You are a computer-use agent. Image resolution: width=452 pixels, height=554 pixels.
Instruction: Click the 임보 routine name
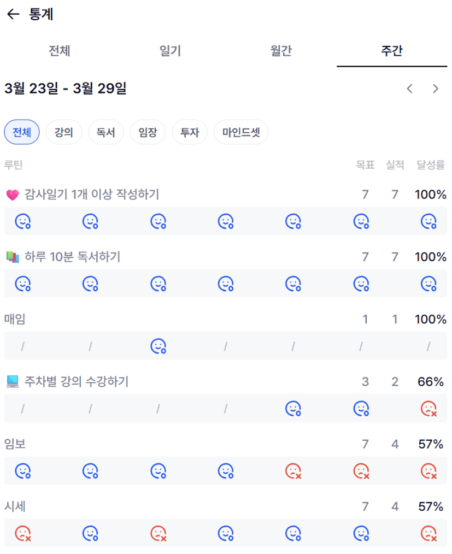coord(15,444)
